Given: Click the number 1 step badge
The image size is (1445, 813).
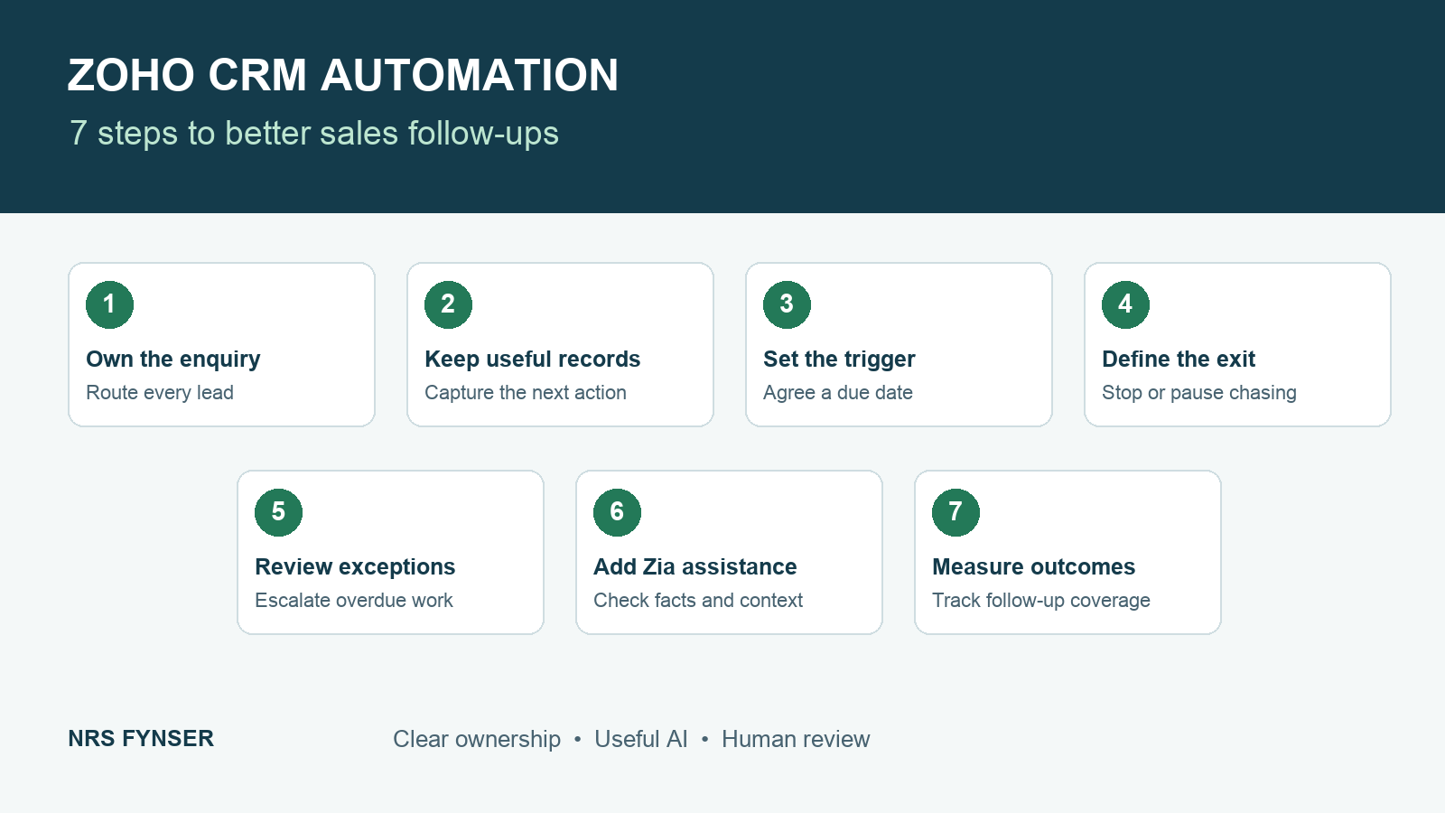Looking at the screenshot, I should [109, 304].
